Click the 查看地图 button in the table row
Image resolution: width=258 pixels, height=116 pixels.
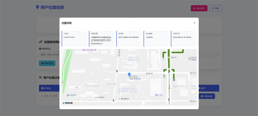pyautogui.click(x=207, y=96)
